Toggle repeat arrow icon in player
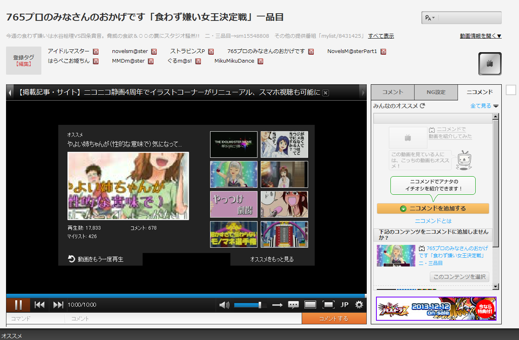This screenshot has width=519, height=340. coord(277,305)
